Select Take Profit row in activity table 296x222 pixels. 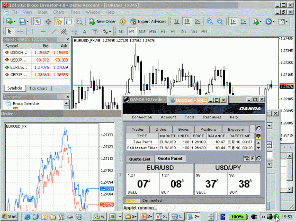tap(190, 142)
